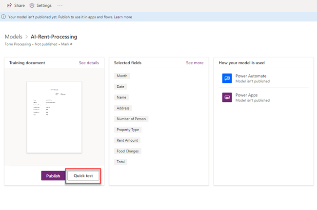Select the Month field tag
Image resolution: width=317 pixels, height=210 pixels.
point(122,76)
